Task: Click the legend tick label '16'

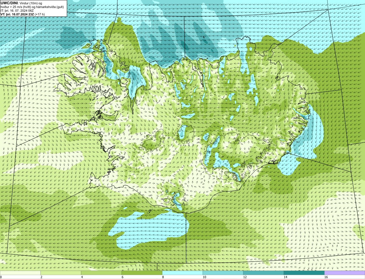Action: pyautogui.click(x=326, y=277)
